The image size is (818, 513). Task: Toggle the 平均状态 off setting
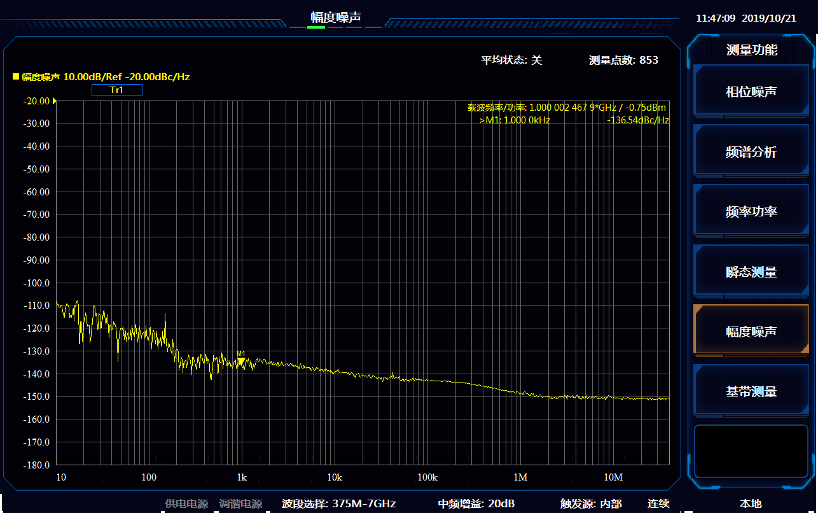(x=511, y=60)
